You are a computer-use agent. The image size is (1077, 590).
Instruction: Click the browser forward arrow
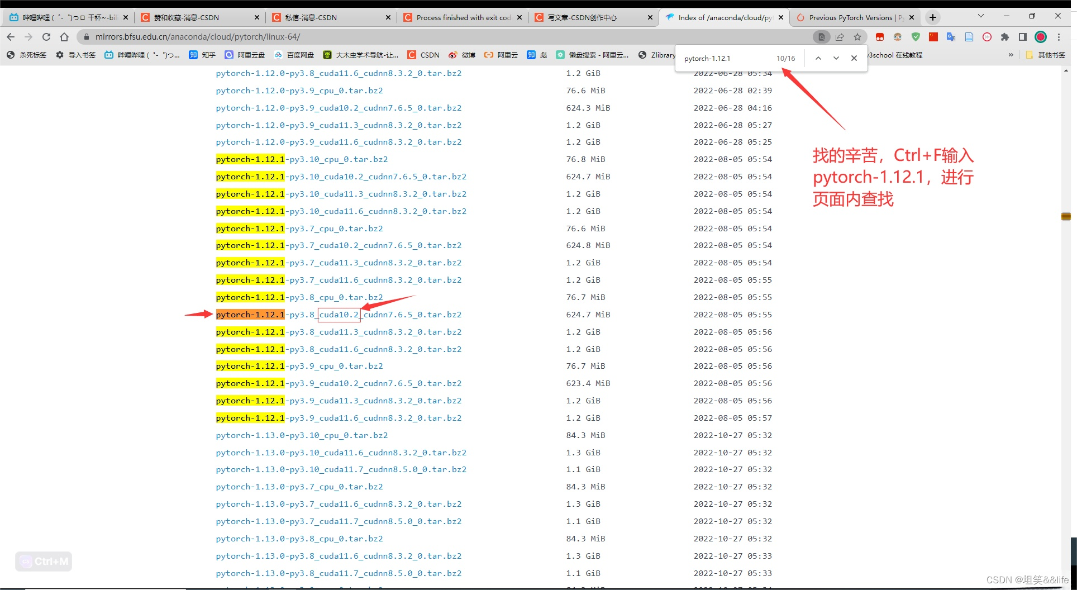click(28, 37)
